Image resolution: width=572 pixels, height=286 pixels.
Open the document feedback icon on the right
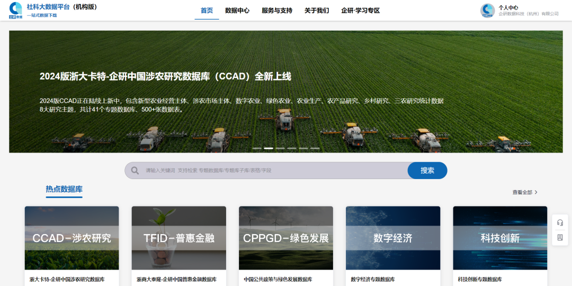[560, 237]
